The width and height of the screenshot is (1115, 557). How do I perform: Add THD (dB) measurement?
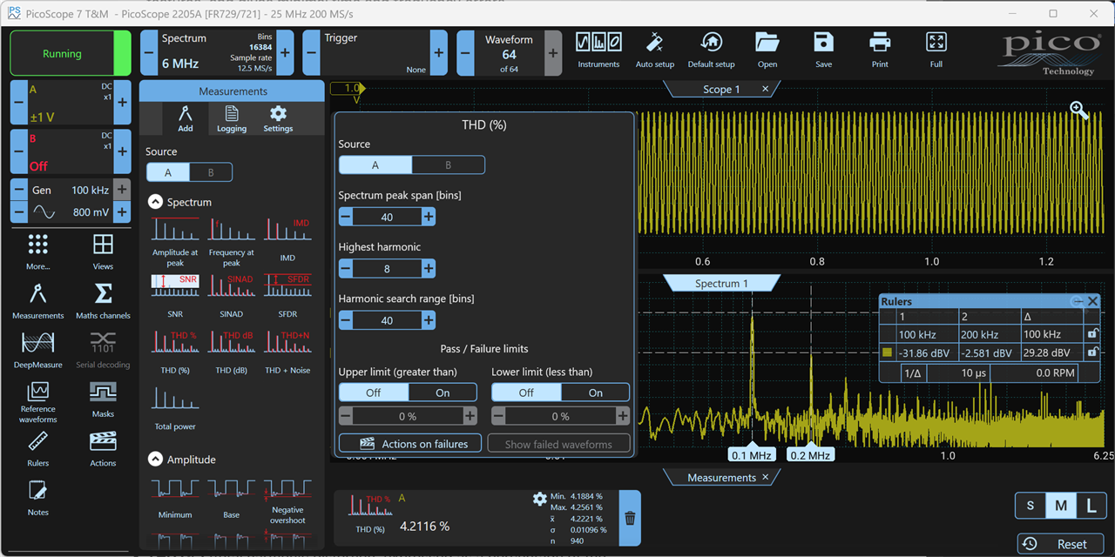(x=231, y=352)
